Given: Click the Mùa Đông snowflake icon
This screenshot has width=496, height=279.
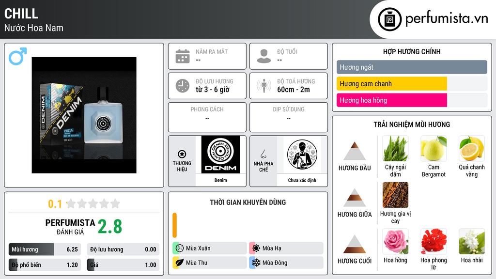Looking at the screenshot, I should click(x=256, y=263).
